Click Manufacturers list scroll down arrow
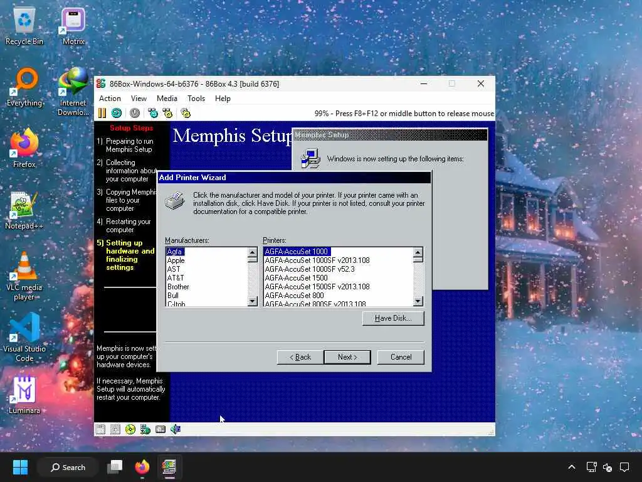The image size is (642, 482). 252,301
